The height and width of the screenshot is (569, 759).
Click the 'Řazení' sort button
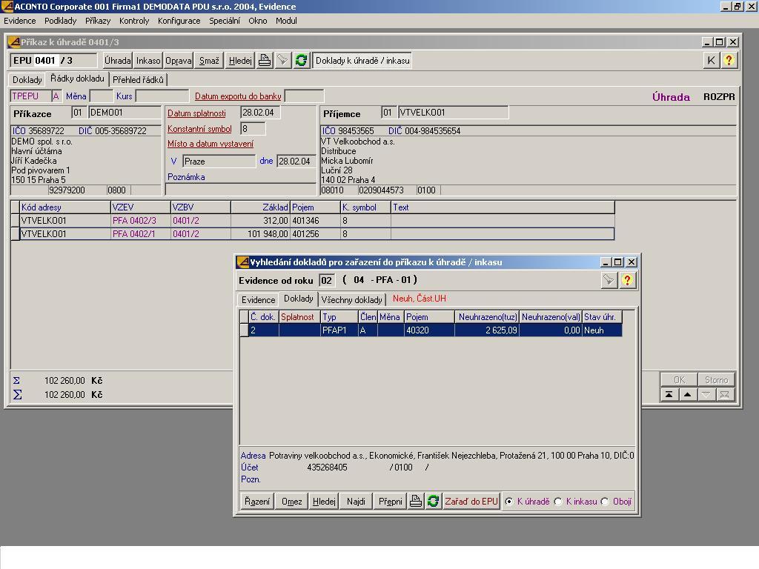tap(257, 502)
